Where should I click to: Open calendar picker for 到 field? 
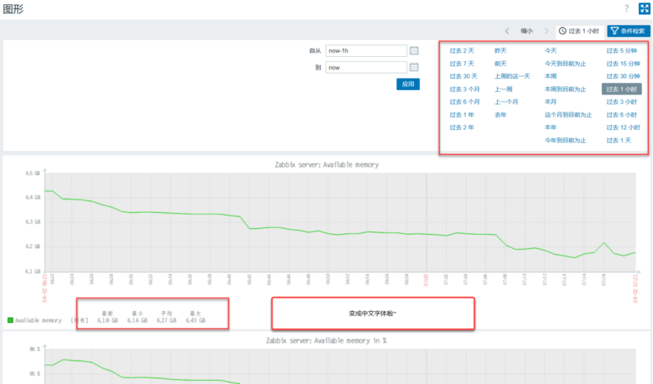tap(414, 67)
